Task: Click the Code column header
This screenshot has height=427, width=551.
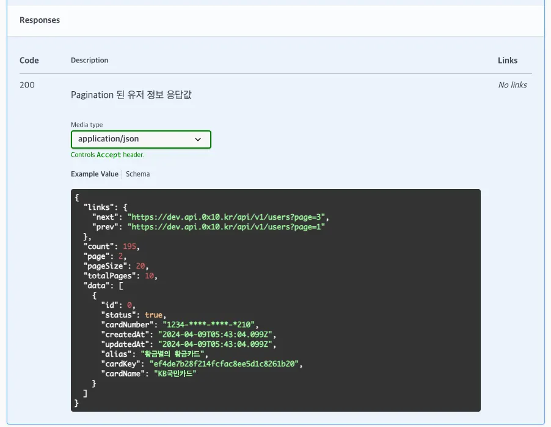Action: coord(29,60)
